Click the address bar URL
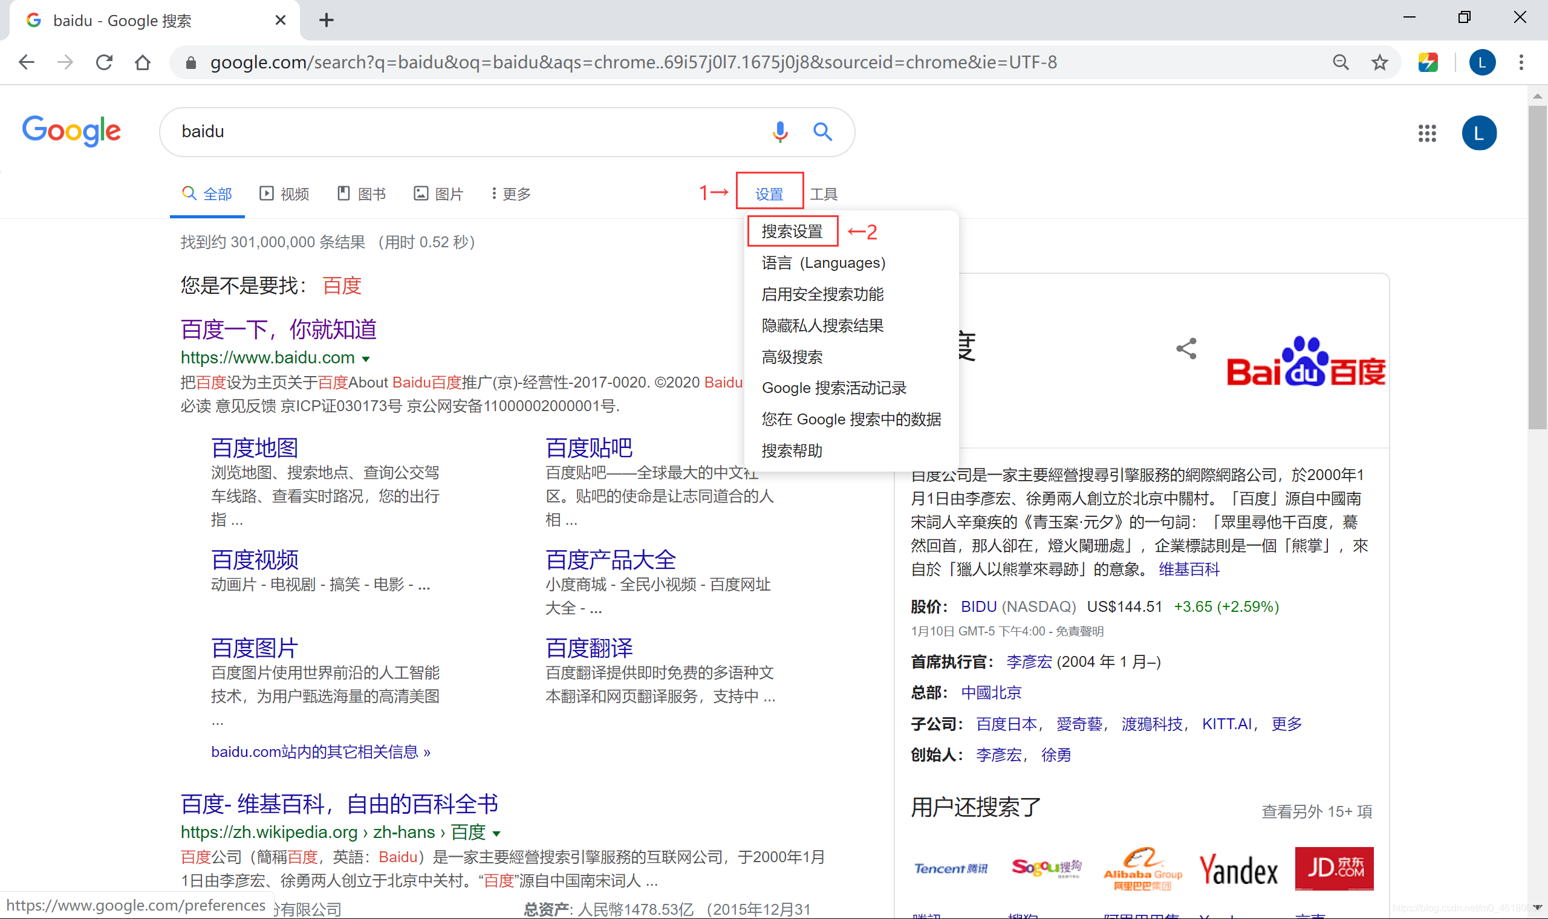Screen dimensions: 1548x919 tap(633, 62)
